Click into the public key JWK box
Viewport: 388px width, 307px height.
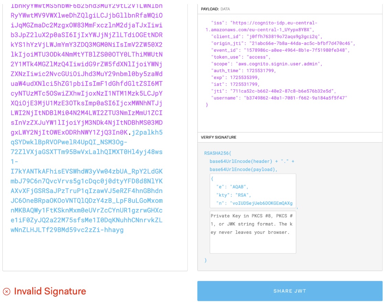pyautogui.click(x=253, y=191)
